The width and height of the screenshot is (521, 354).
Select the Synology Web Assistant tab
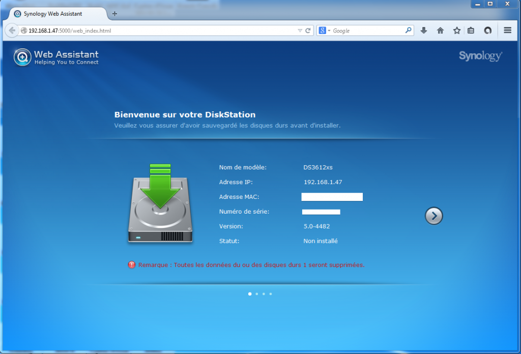[x=58, y=14]
